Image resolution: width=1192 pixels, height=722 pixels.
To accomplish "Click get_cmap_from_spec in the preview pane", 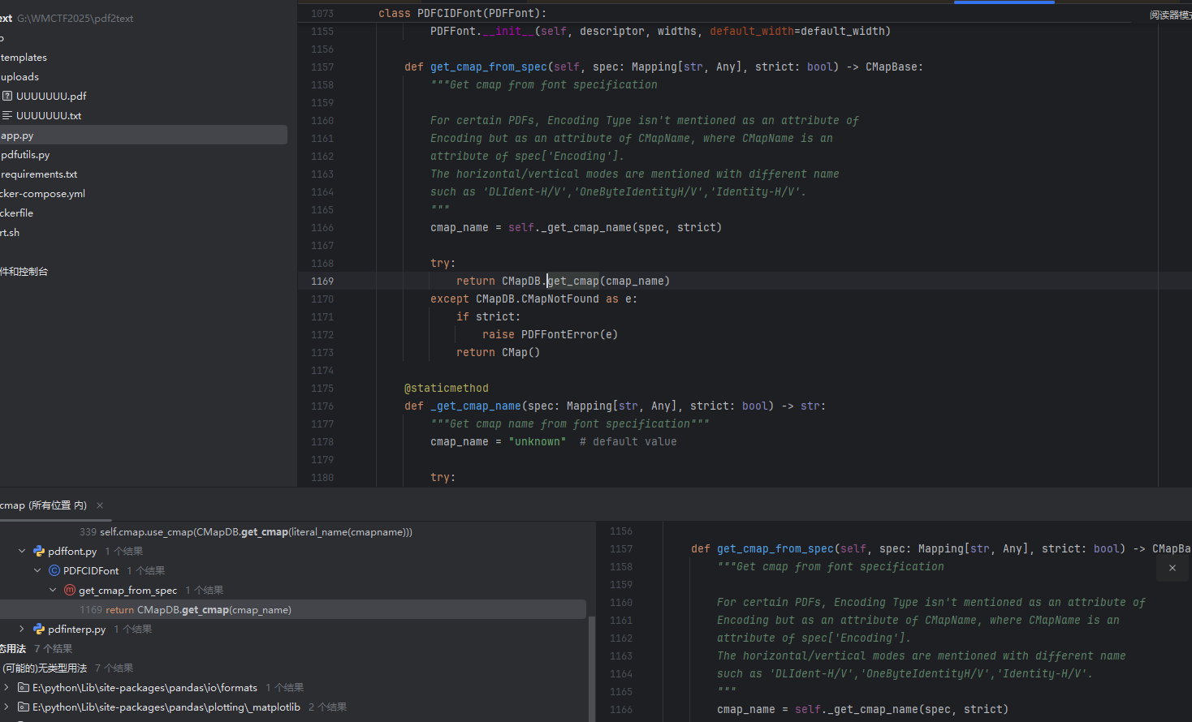I will (775, 548).
